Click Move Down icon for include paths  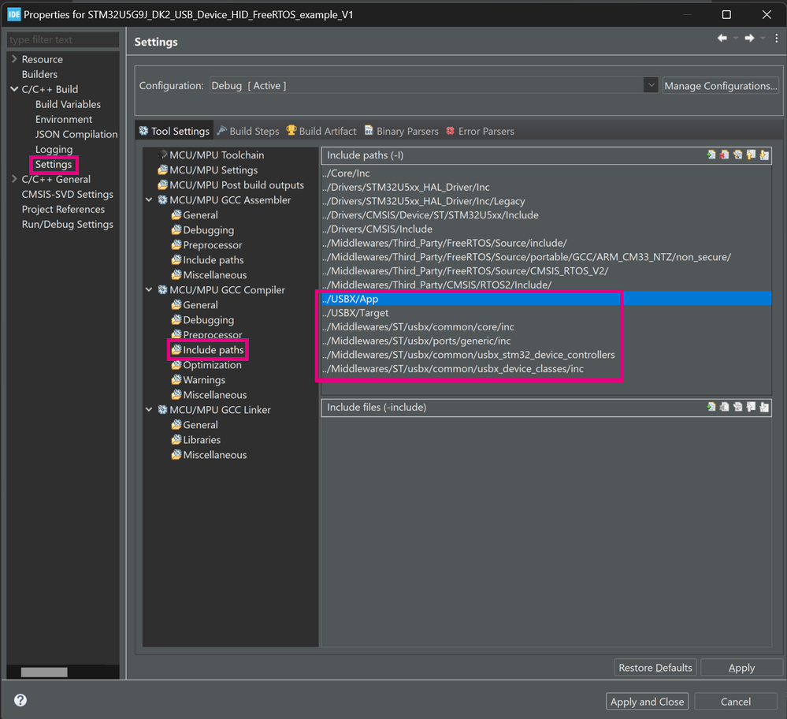pos(763,155)
